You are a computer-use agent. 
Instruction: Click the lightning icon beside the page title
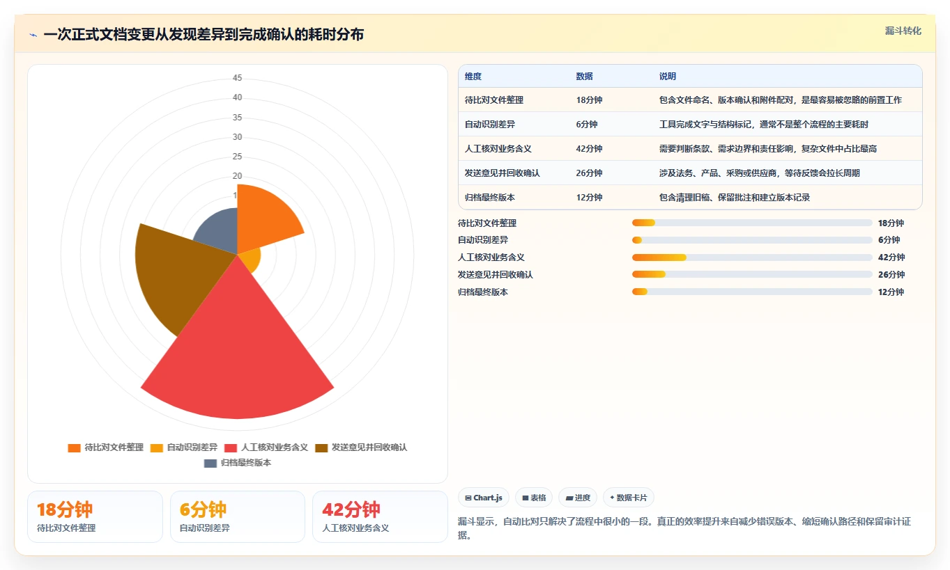33,35
